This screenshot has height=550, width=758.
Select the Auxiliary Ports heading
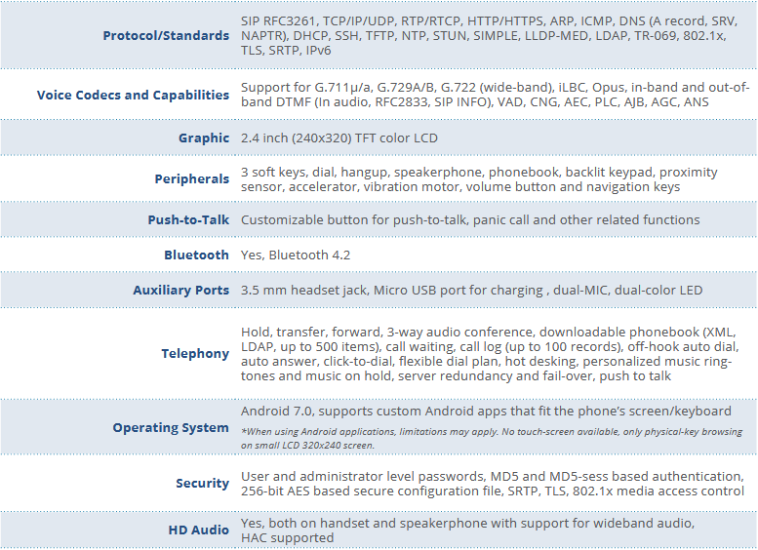181,291
